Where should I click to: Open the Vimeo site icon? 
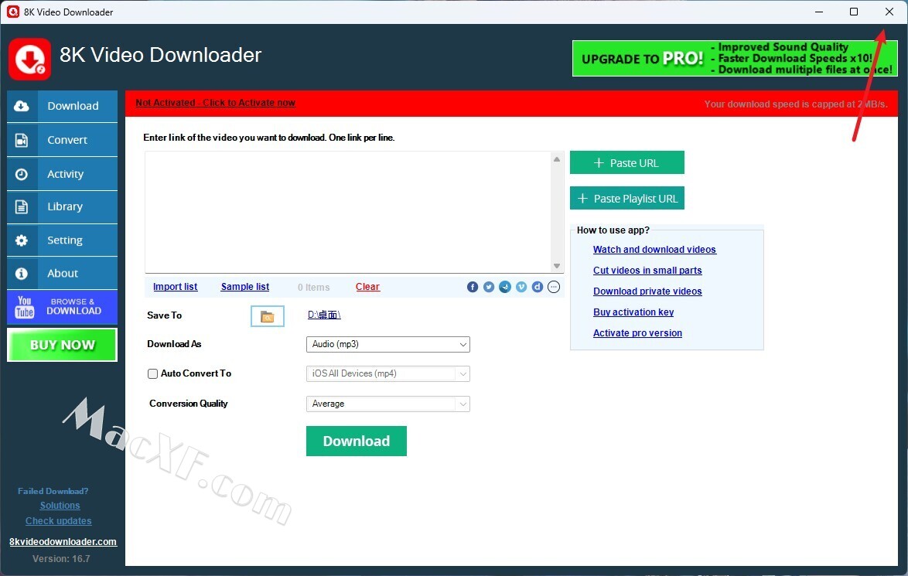click(521, 287)
